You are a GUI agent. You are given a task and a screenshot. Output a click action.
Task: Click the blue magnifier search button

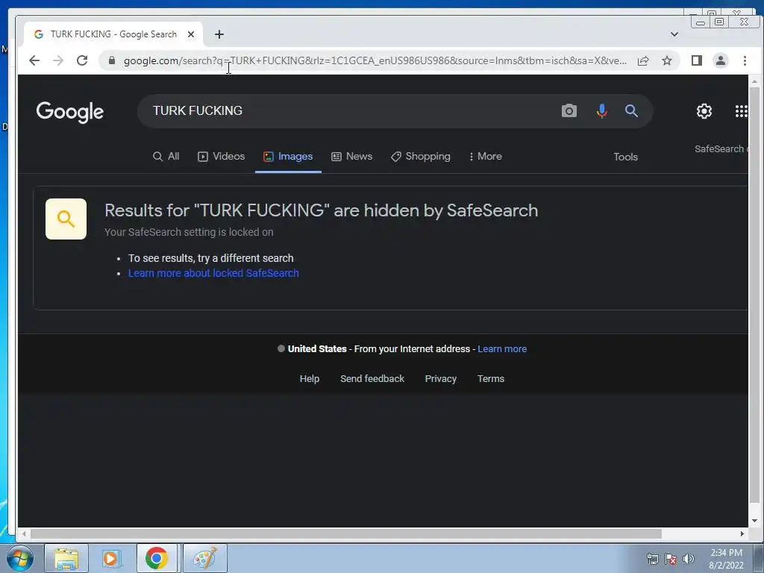631,110
